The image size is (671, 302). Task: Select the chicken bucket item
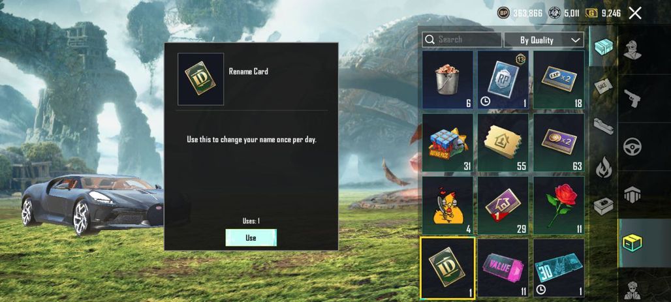click(x=448, y=80)
